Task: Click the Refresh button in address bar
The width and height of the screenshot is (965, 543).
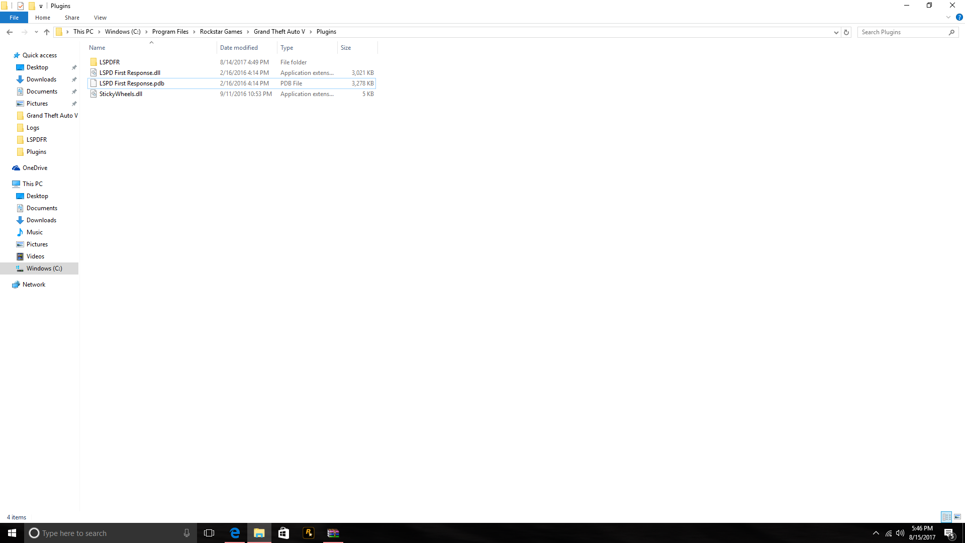Action: pyautogui.click(x=846, y=32)
